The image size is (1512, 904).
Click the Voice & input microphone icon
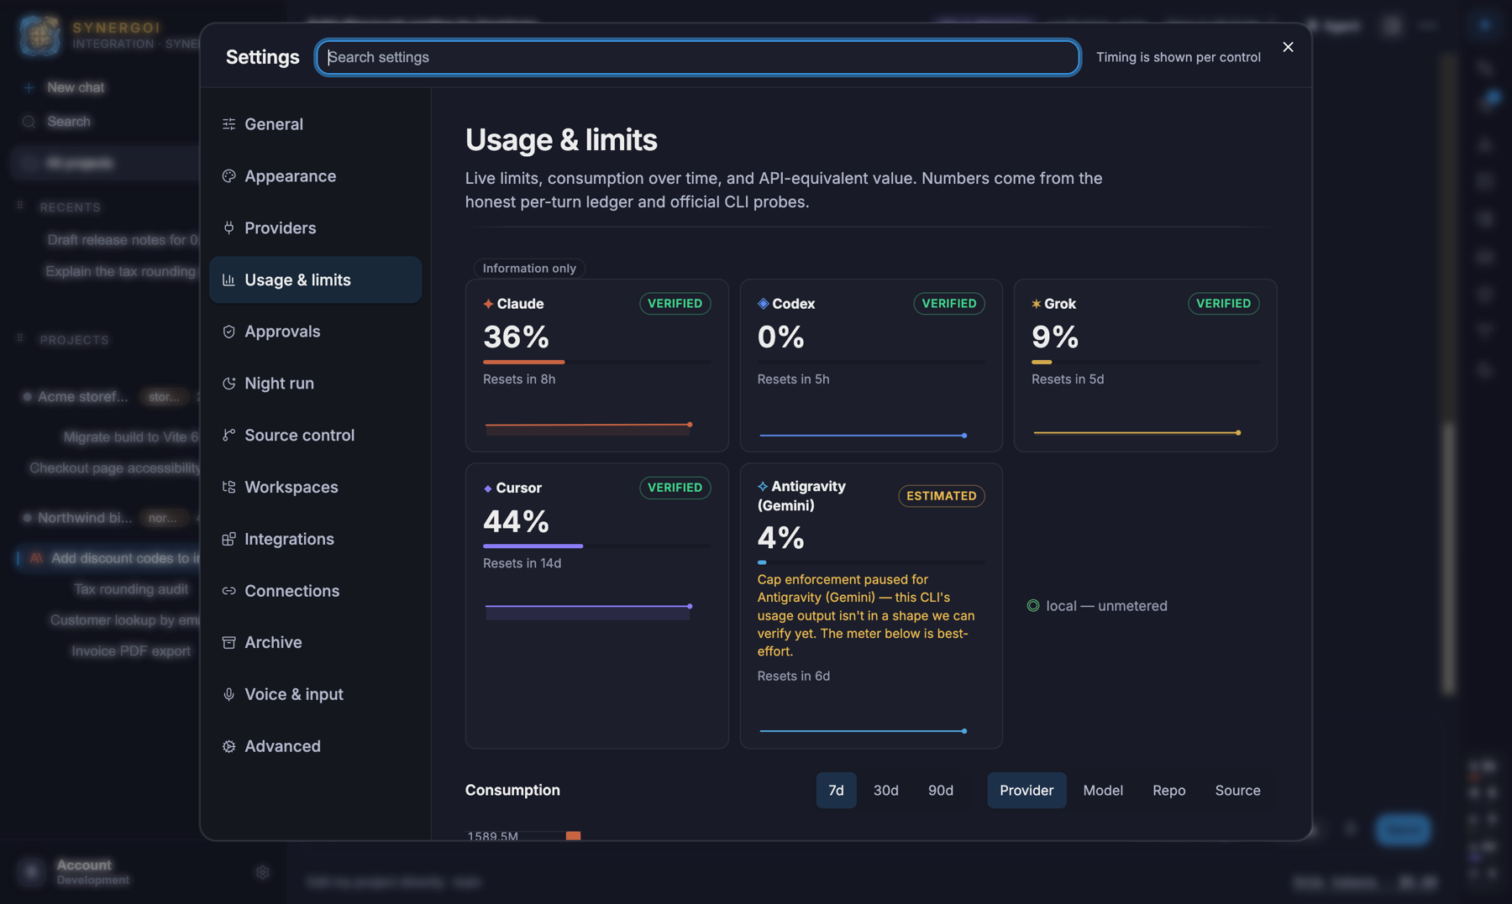228,694
